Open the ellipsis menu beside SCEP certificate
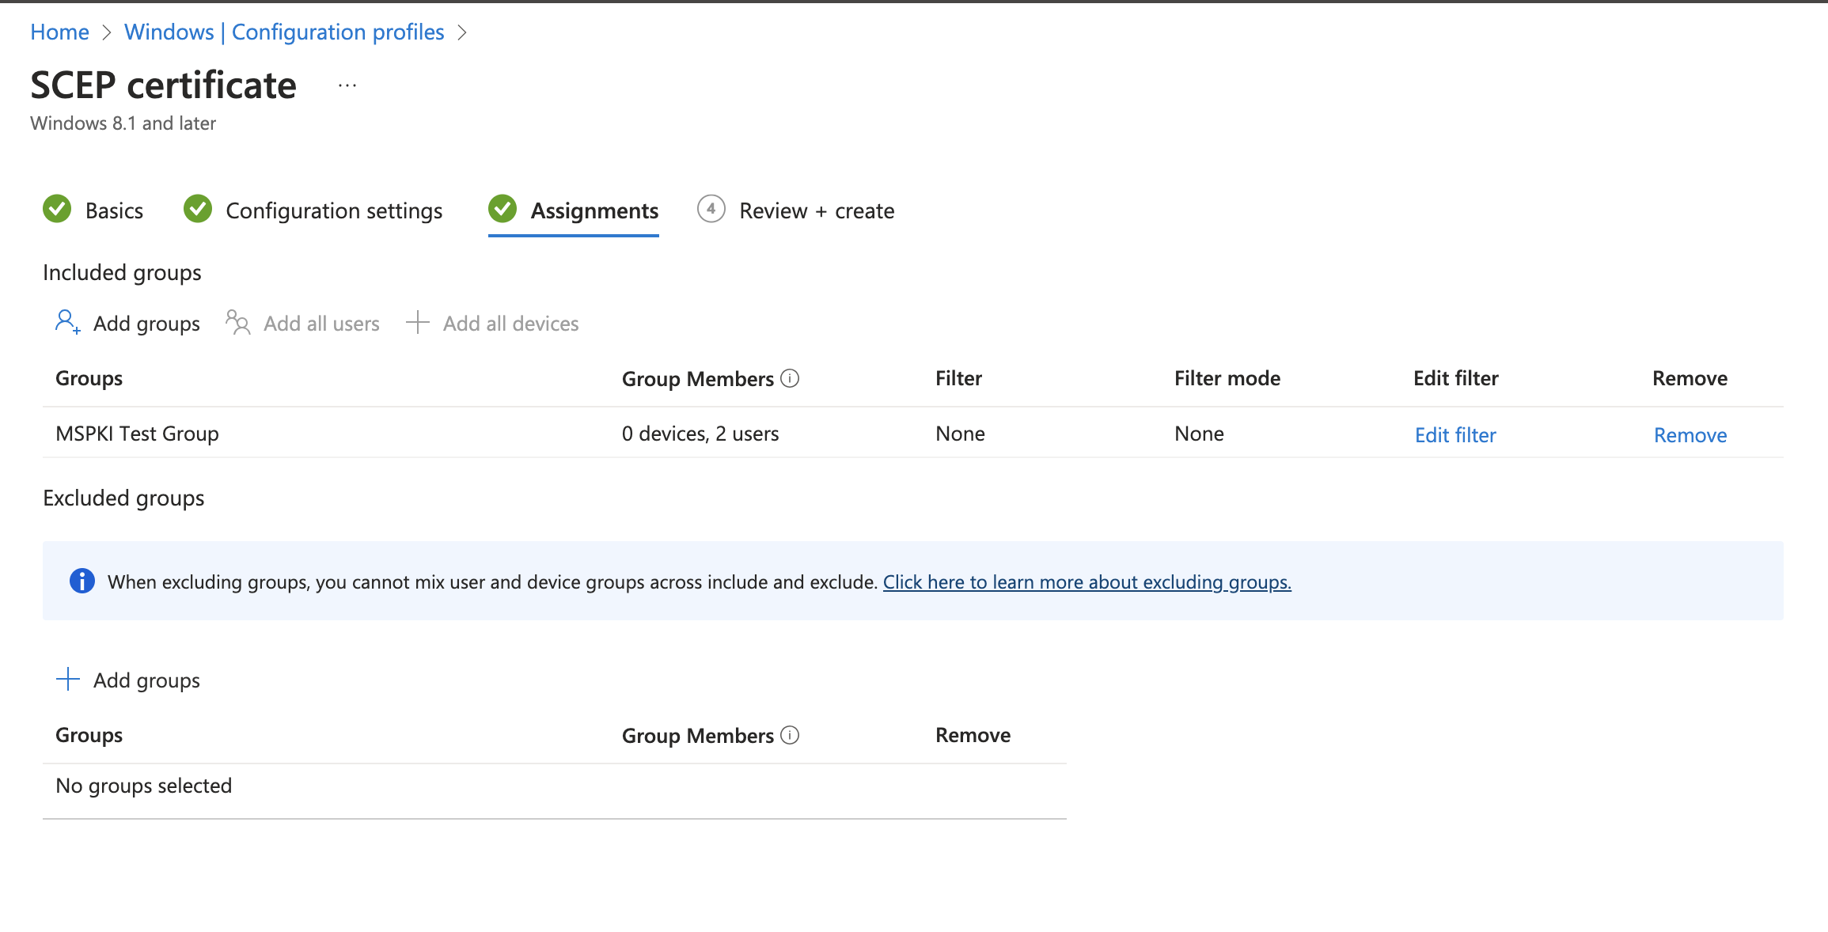Image resolution: width=1828 pixels, height=932 pixels. (347, 85)
